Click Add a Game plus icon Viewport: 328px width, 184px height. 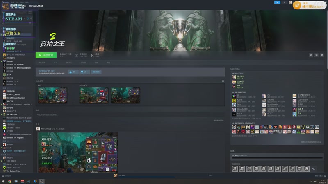click(3, 176)
